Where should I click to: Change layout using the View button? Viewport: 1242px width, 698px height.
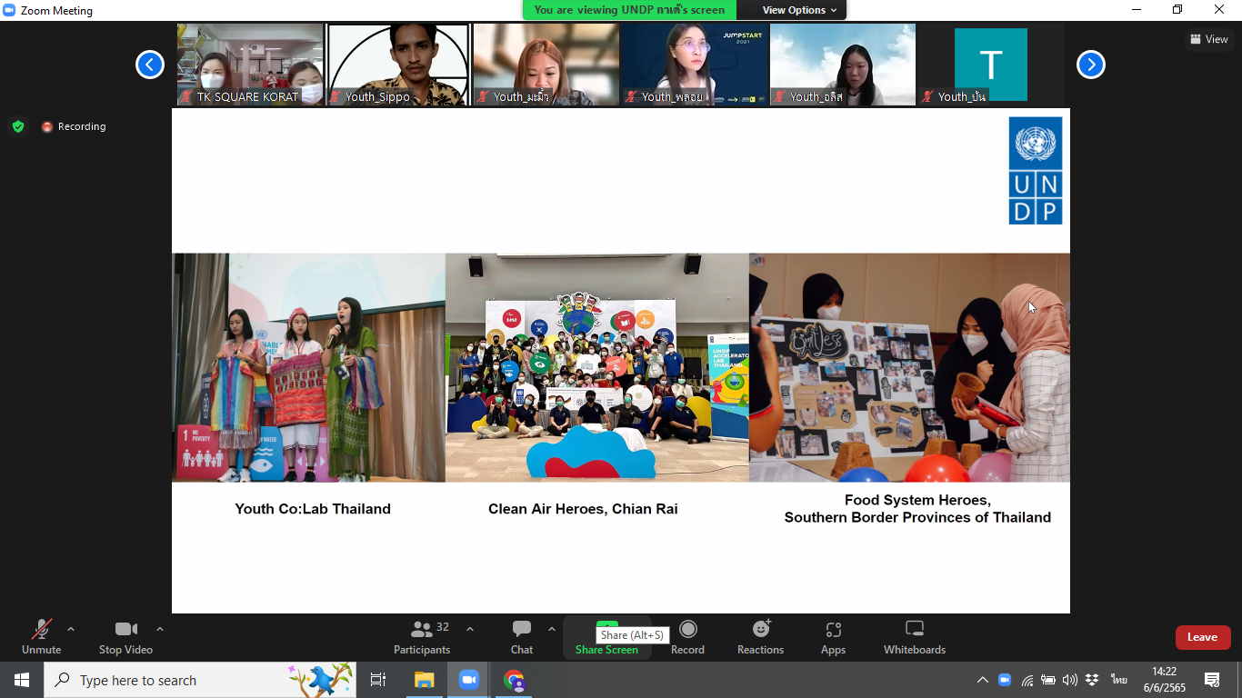(1208, 39)
